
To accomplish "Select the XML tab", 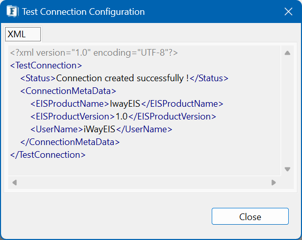I will [x=23, y=34].
